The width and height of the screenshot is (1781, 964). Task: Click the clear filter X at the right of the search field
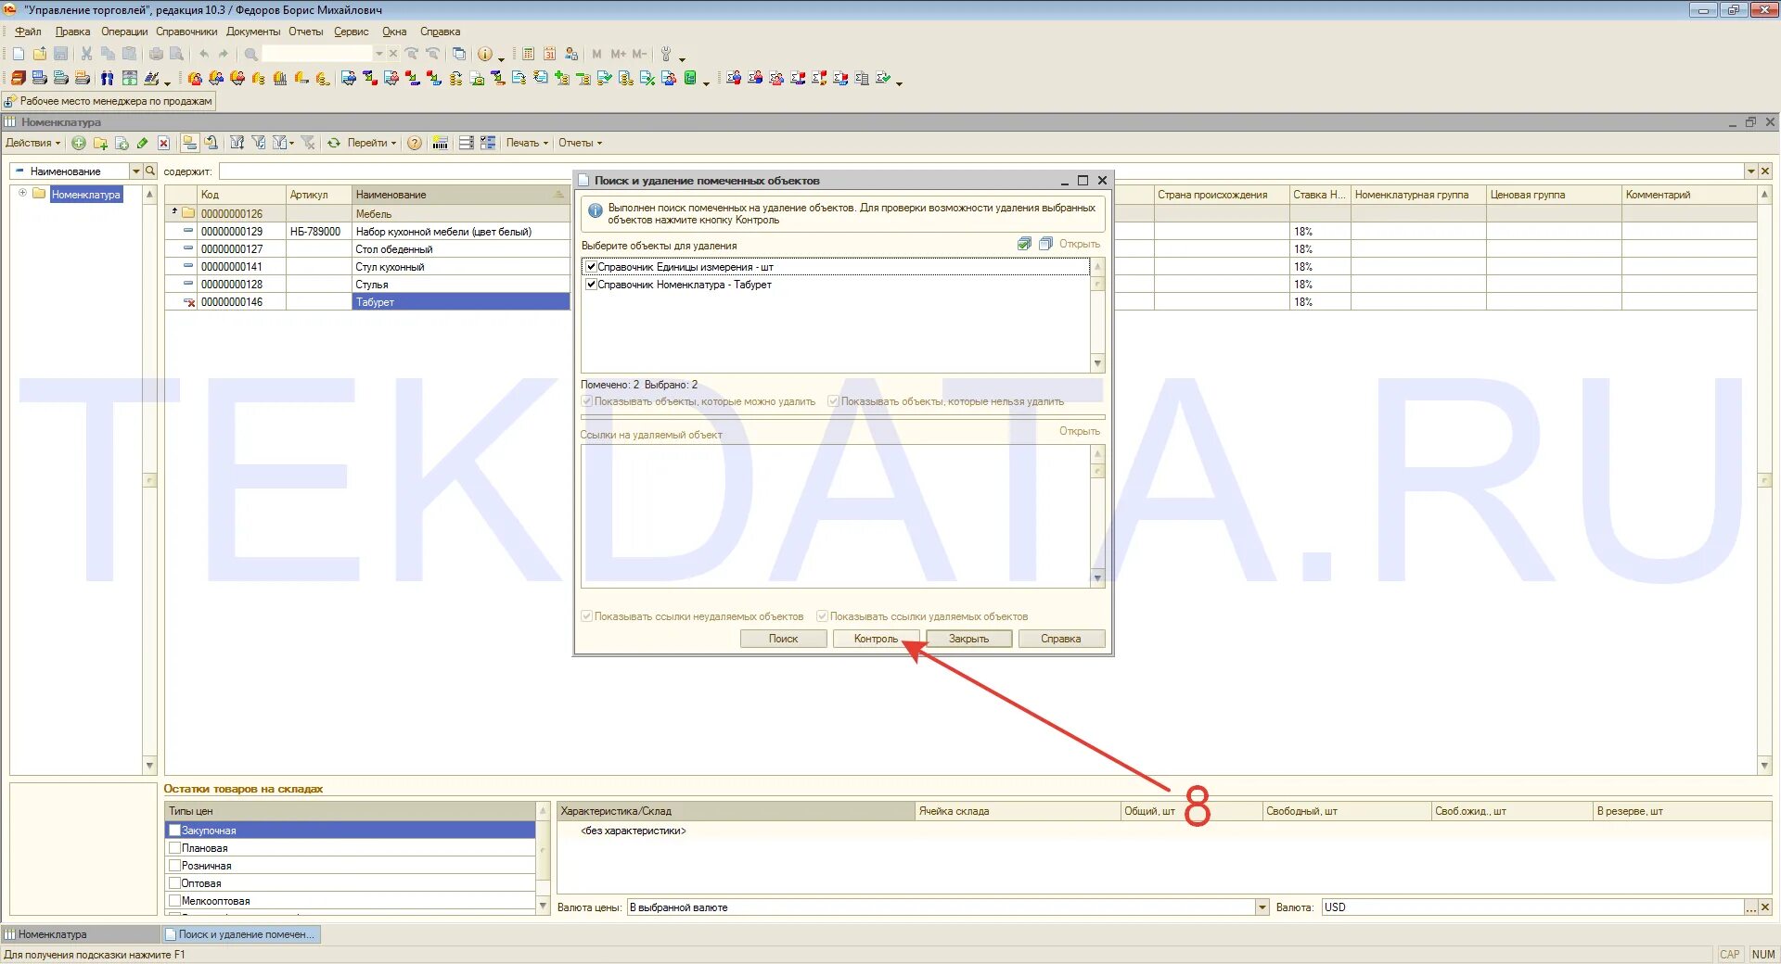pyautogui.click(x=1765, y=171)
